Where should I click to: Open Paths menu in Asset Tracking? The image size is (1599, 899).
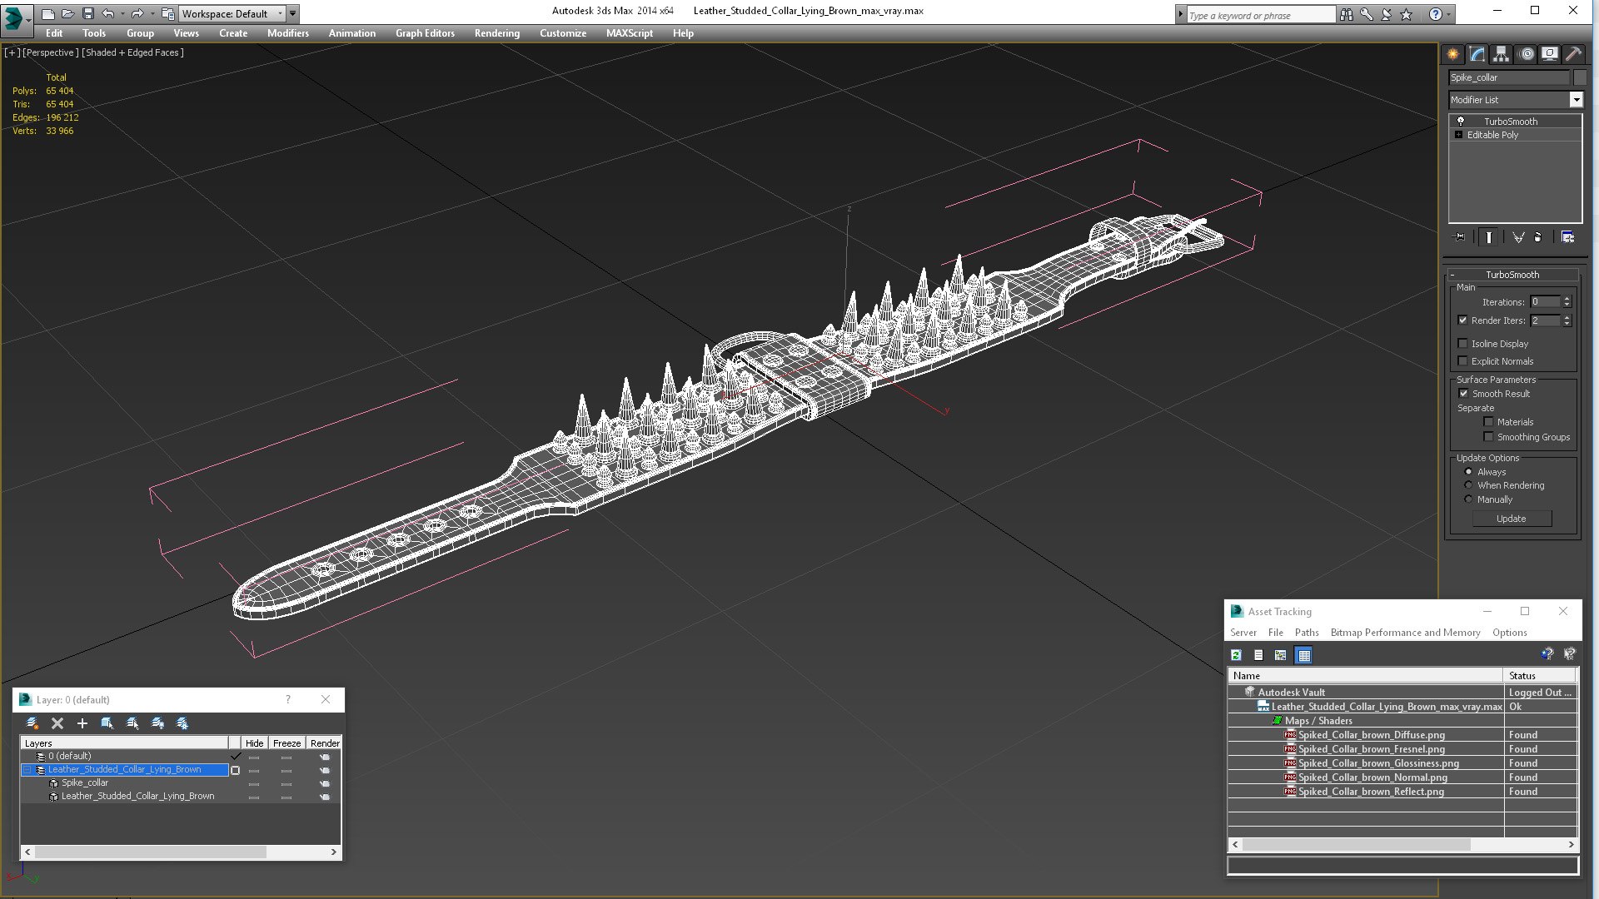[x=1306, y=633]
